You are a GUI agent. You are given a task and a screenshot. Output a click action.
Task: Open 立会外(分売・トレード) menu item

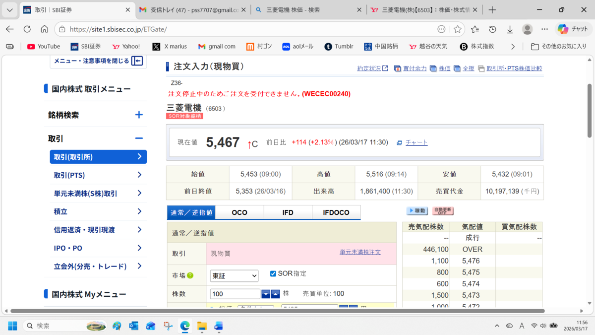point(98,267)
